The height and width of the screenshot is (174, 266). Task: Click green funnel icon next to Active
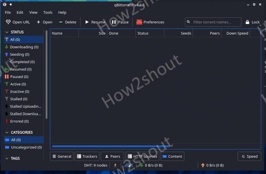(x=6, y=84)
